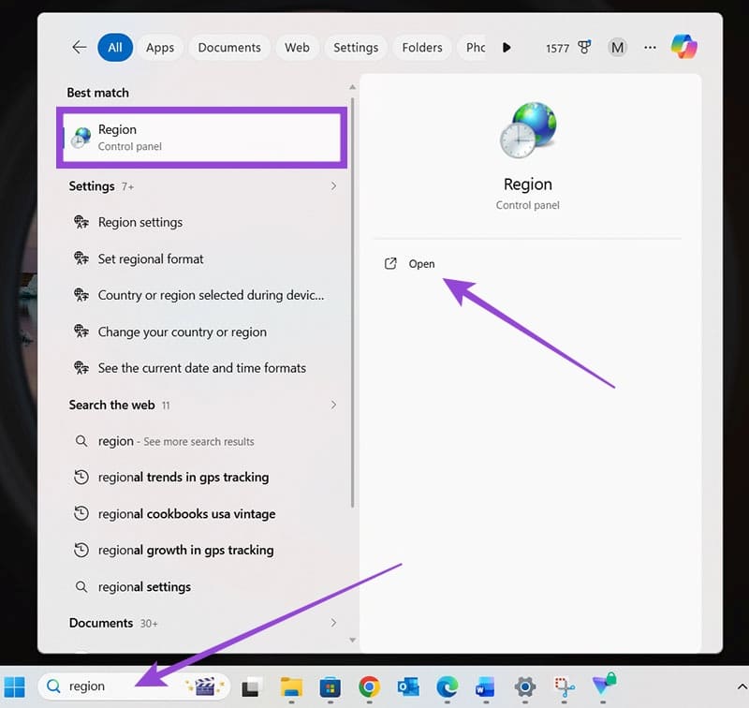Screen dimensions: 749x708
Task: Open the Snipping Tool from the taskbar
Action: (563, 686)
